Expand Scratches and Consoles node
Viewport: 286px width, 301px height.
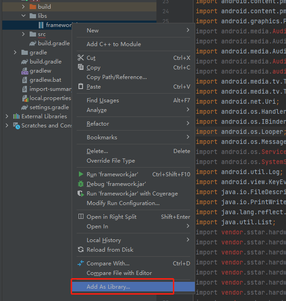click(7, 126)
